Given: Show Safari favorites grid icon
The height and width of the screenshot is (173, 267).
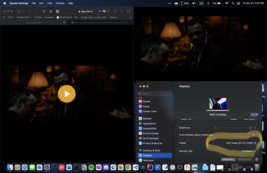Looking at the screenshot, I should (x=4, y=17).
